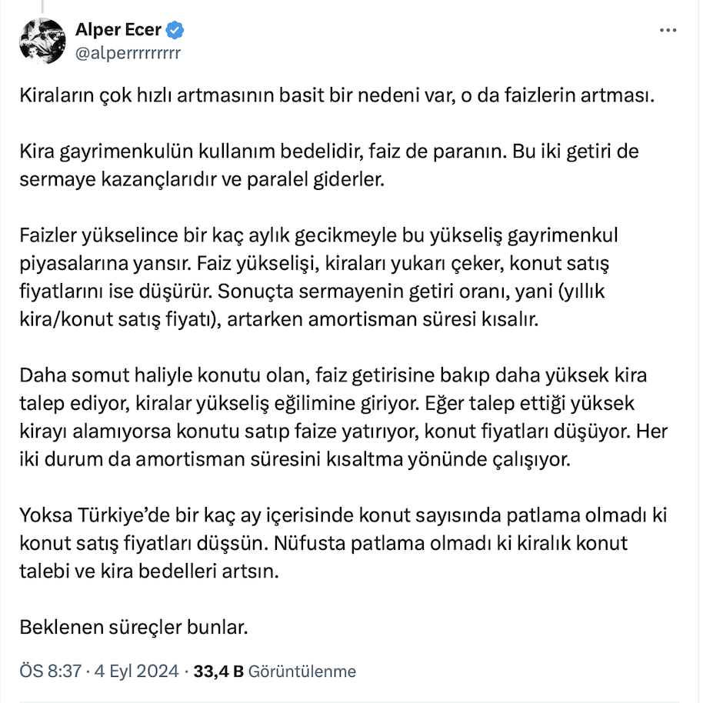The width and height of the screenshot is (703, 703).
Task: Click the closing line Beklenen süreçler bunlar
Action: [x=134, y=627]
